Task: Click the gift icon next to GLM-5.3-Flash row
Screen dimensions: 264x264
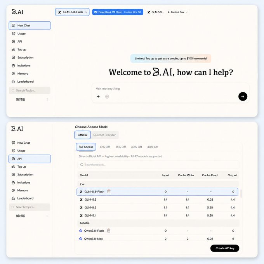Action: (109, 191)
